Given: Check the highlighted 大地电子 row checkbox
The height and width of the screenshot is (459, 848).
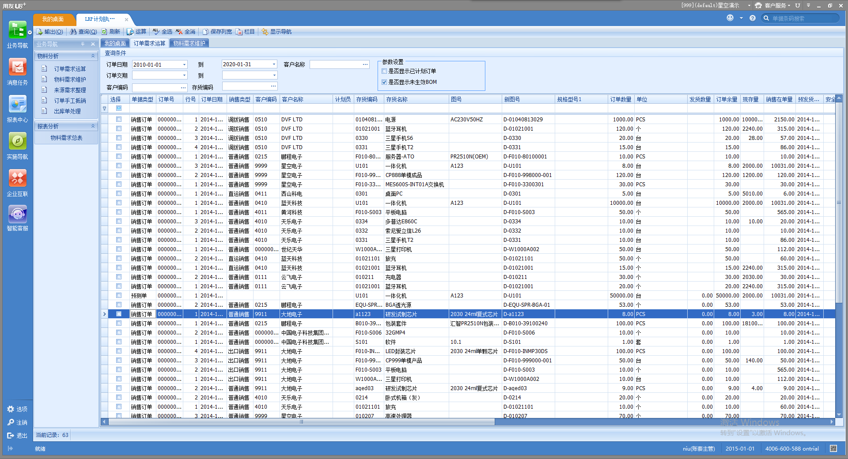Looking at the screenshot, I should click(x=118, y=314).
